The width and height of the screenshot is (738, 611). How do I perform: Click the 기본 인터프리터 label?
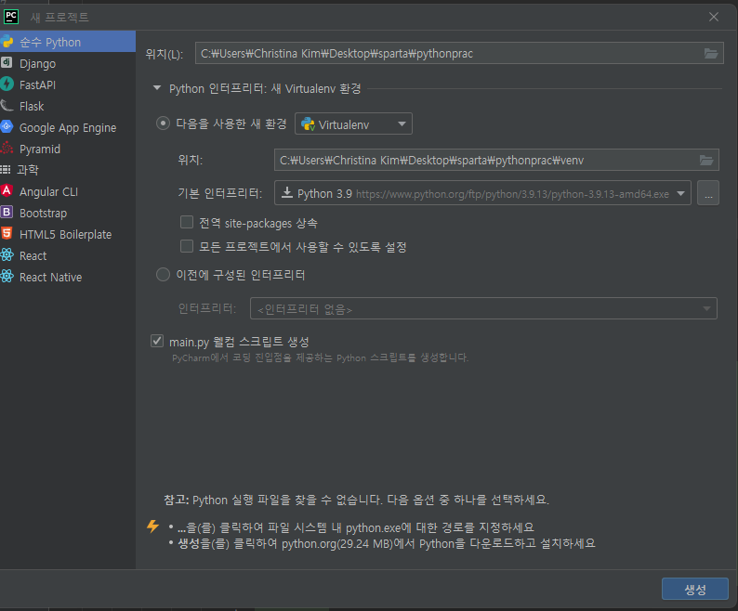[x=219, y=193]
